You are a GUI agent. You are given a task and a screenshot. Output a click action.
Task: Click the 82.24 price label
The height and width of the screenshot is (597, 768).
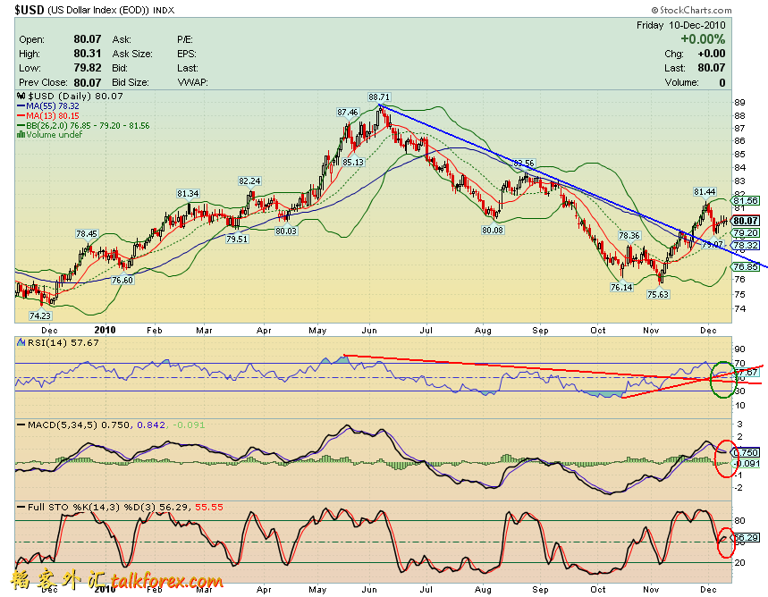click(x=249, y=181)
